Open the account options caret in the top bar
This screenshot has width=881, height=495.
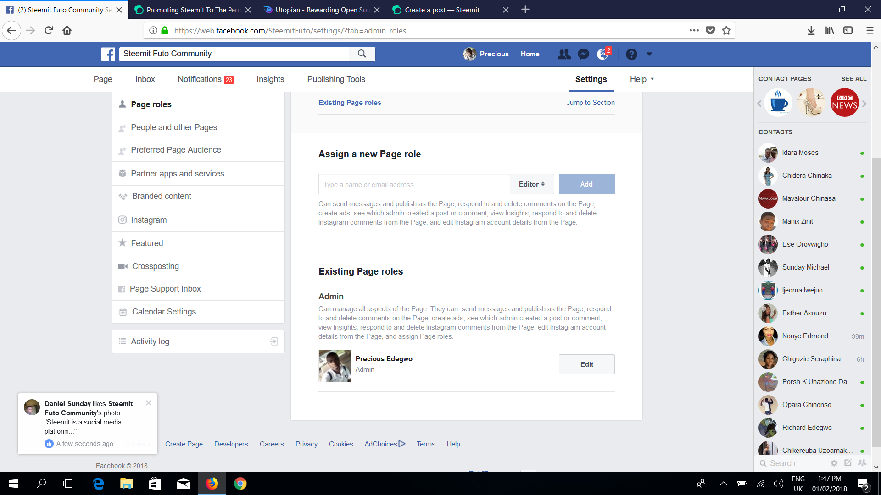(650, 54)
